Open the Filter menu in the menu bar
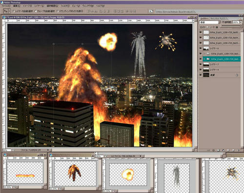The height and width of the screenshot is (193, 244). click(65, 6)
